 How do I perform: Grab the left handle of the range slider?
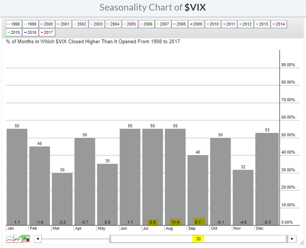pyautogui.click(x=110, y=239)
